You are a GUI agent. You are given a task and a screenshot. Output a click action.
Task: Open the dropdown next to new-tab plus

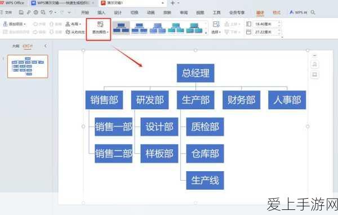[x=179, y=3]
